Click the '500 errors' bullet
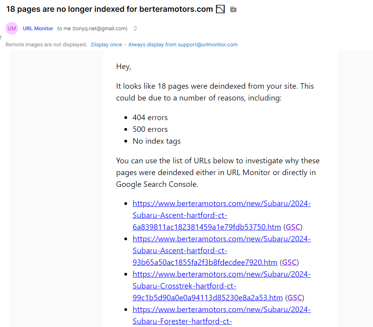Image resolution: width=373 pixels, height=327 pixels. [x=150, y=129]
